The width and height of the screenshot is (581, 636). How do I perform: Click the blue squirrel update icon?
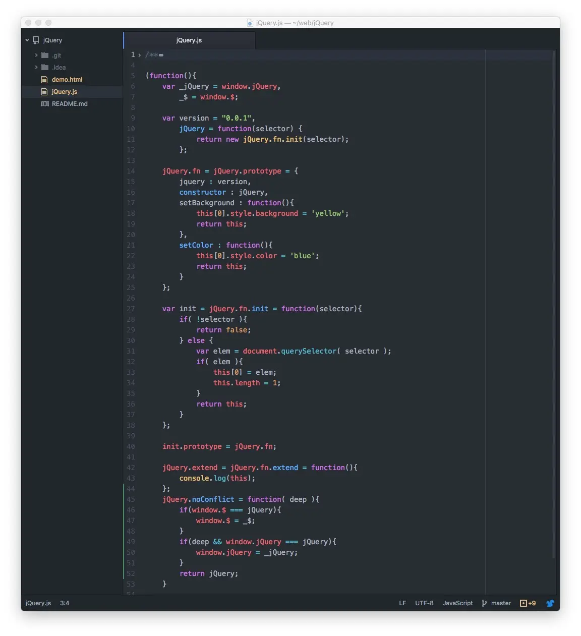[550, 603]
